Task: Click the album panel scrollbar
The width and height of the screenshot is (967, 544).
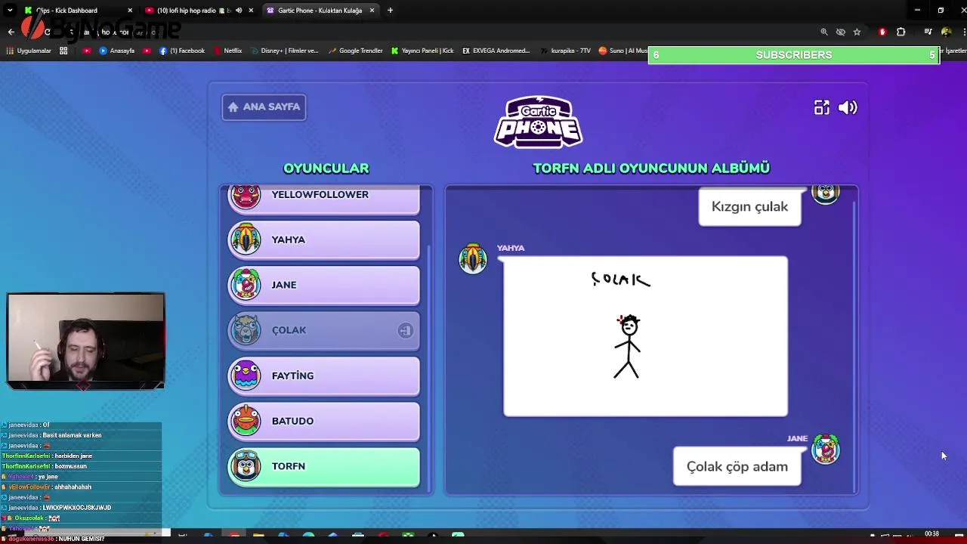Action: click(x=854, y=348)
